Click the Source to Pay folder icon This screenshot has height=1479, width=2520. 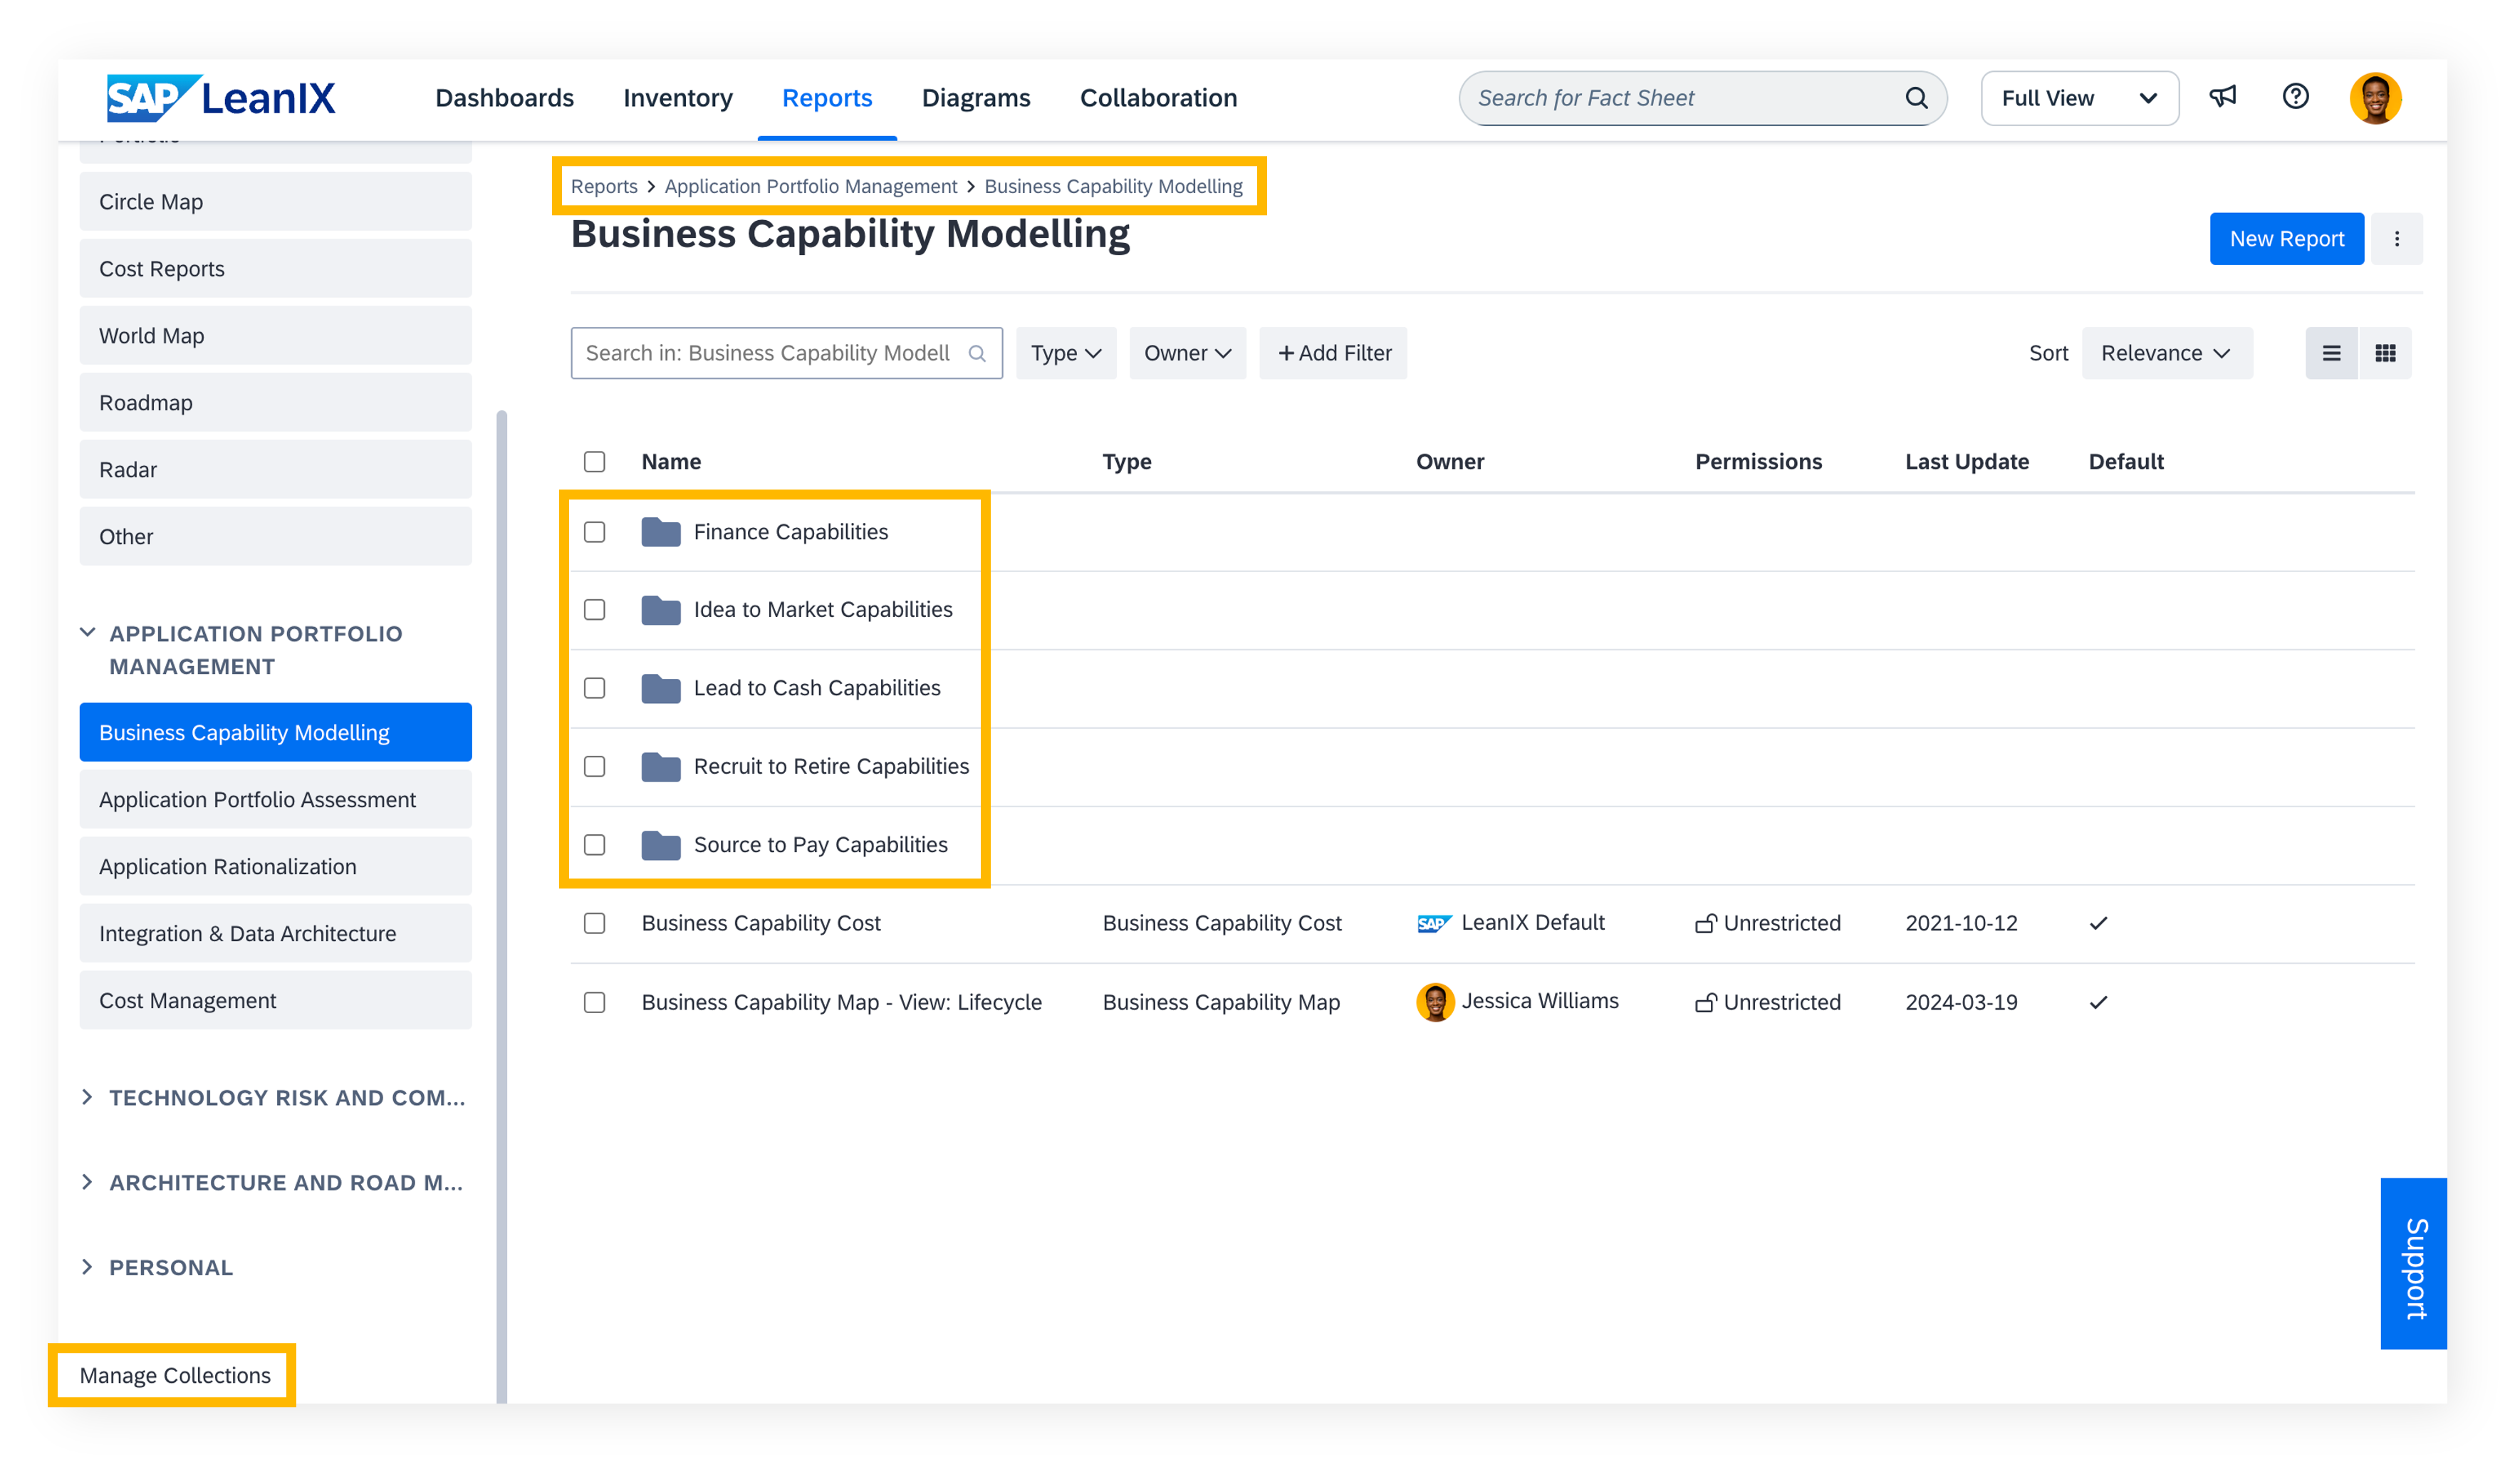pos(661,845)
